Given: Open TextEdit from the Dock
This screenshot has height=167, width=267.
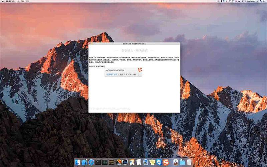Looking at the screenshot, I should click(139, 162).
